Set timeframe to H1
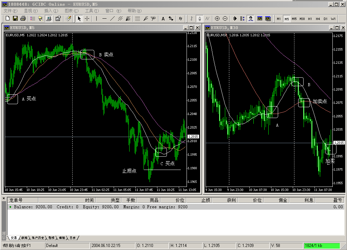Viewport: 347px width, 250px height. [310, 19]
